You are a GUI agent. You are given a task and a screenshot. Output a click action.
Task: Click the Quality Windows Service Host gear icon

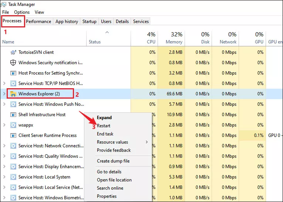(x=13, y=156)
